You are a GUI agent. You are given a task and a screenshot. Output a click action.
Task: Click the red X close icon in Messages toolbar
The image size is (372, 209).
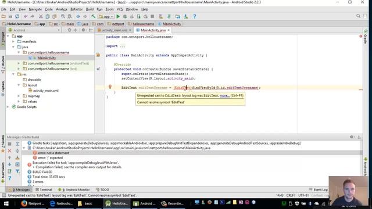9,151
